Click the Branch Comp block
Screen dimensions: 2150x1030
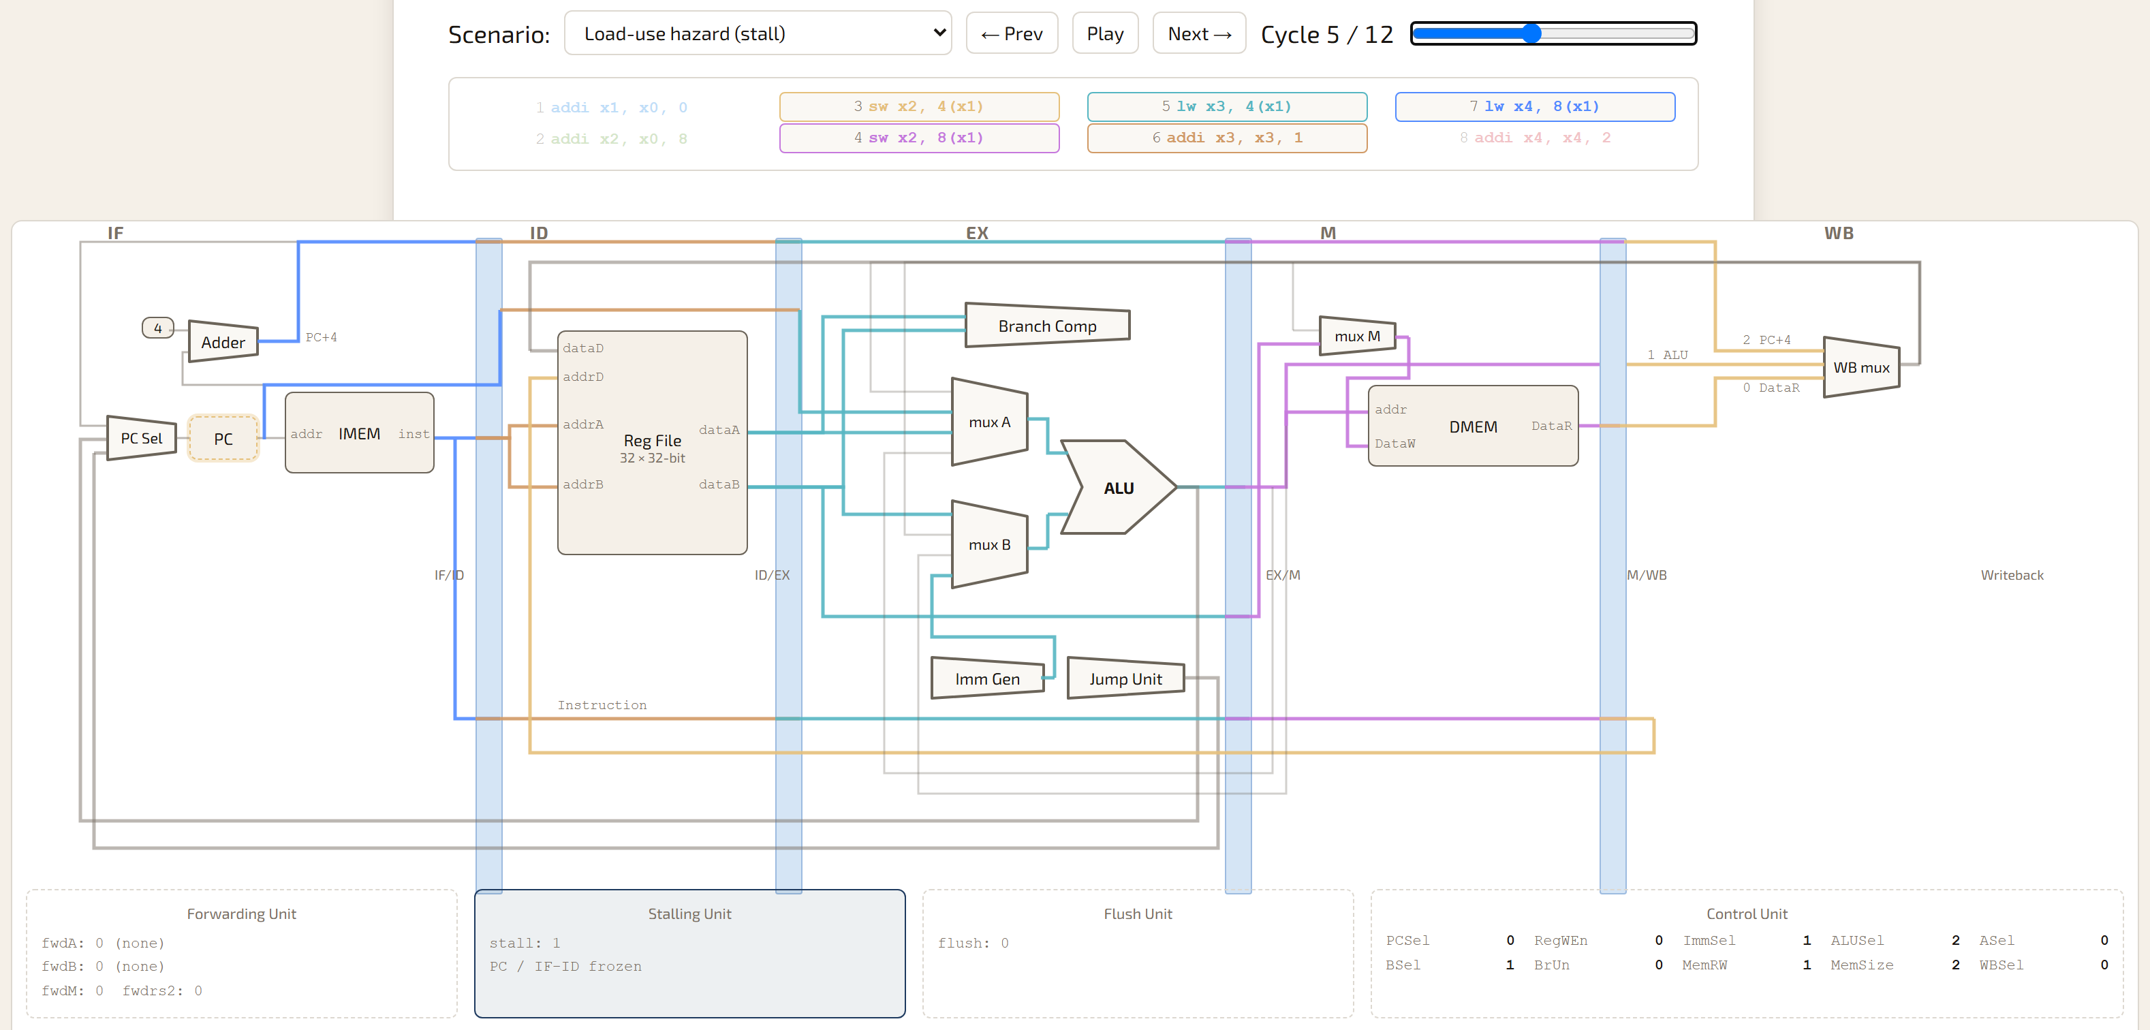(x=1046, y=326)
